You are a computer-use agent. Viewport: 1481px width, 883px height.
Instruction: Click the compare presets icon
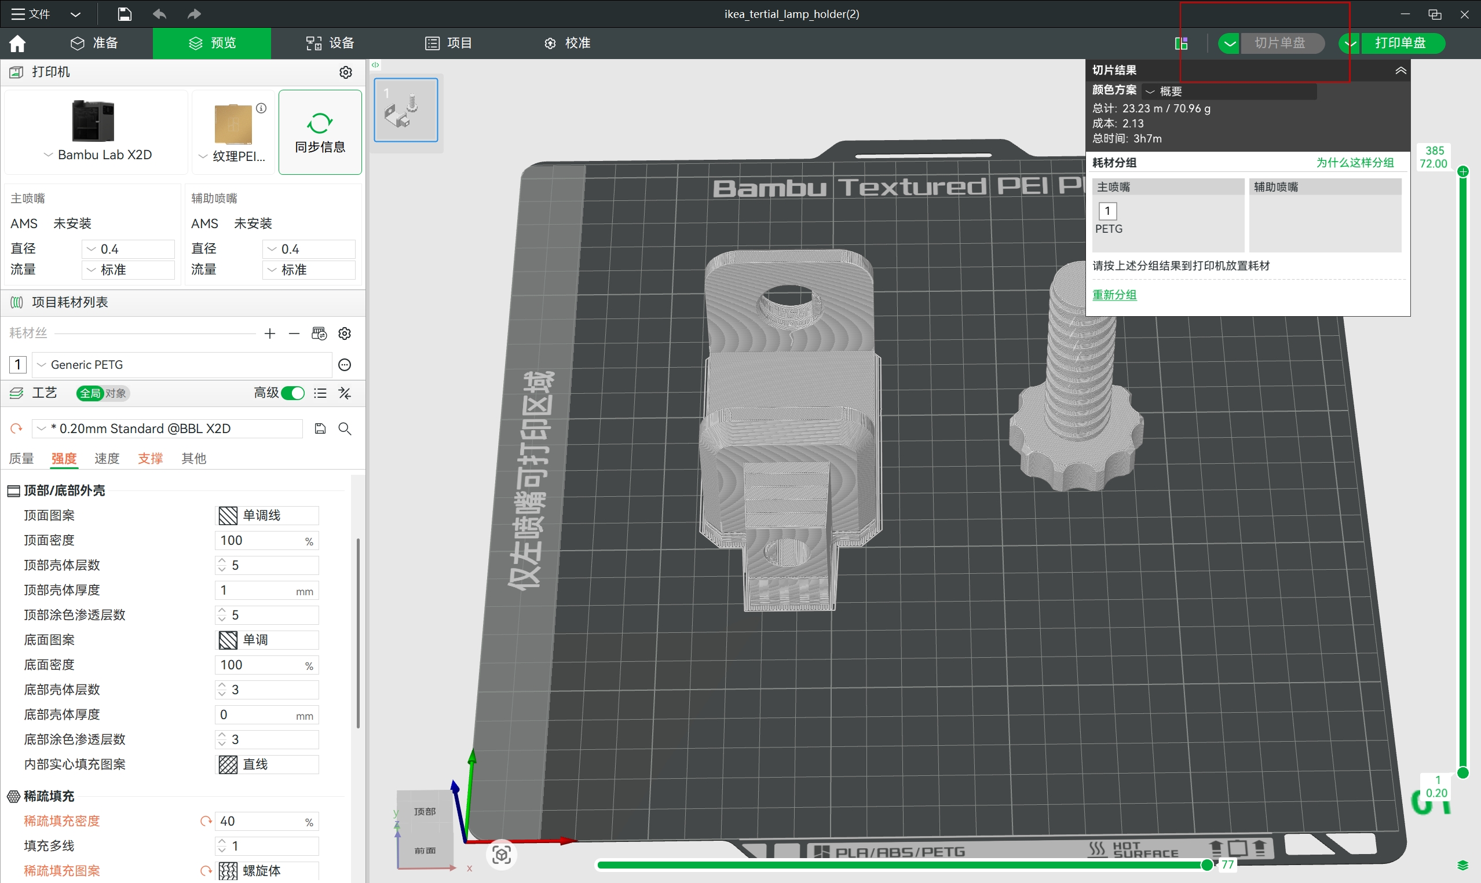345,393
